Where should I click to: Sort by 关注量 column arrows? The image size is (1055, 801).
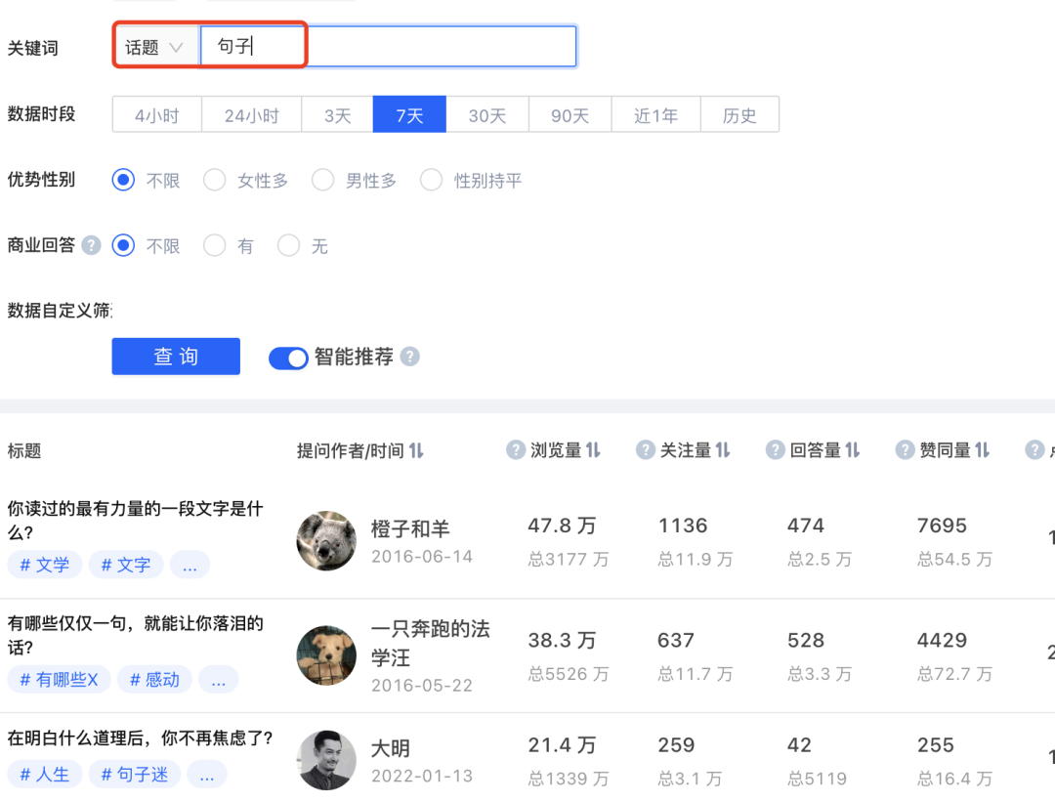coord(723,450)
